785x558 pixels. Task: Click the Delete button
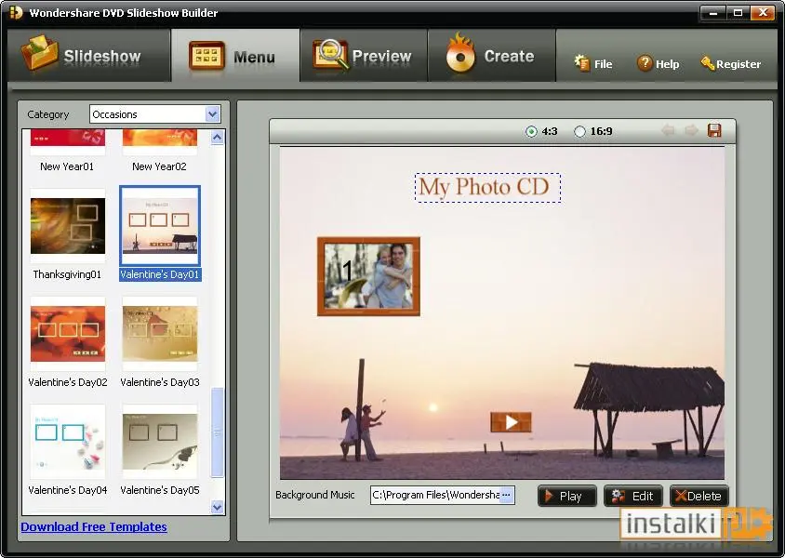[x=699, y=496]
